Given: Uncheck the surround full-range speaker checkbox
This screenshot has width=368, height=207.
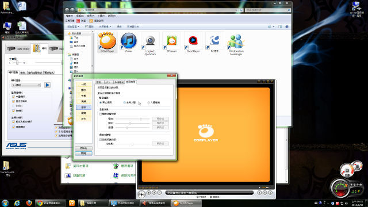Looking at the screenshot, I should tap(13, 127).
